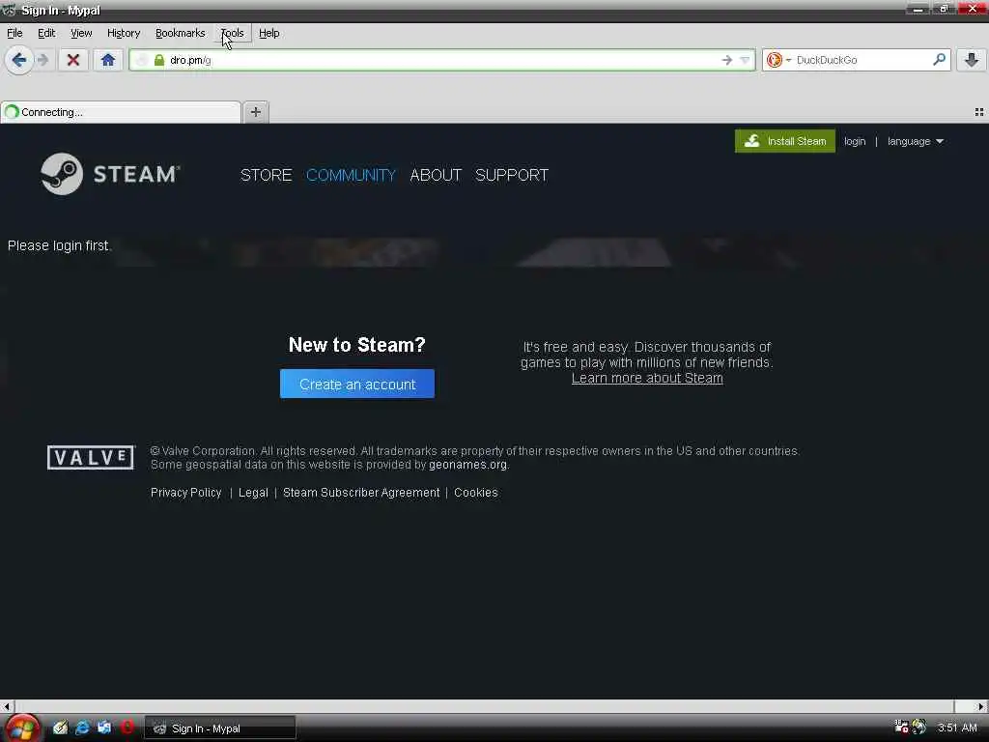Click the Valve logo in footer
The height and width of the screenshot is (742, 989).
91,457
